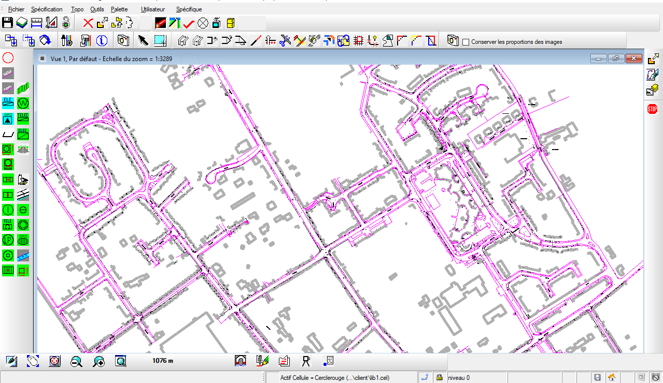Click the blue information icon
The image size is (663, 383).
tap(102, 40)
